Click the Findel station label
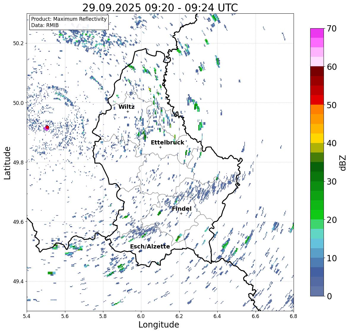The height and width of the screenshot is (332, 350). click(x=182, y=209)
